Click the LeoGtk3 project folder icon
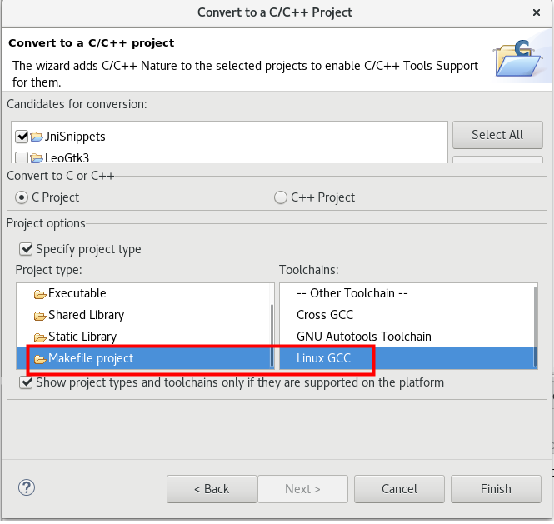 37,157
